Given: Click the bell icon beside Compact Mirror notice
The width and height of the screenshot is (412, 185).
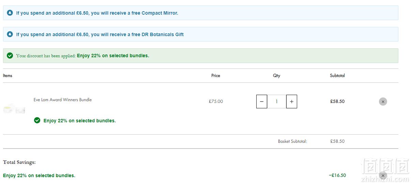Looking at the screenshot, I should tap(10, 13).
